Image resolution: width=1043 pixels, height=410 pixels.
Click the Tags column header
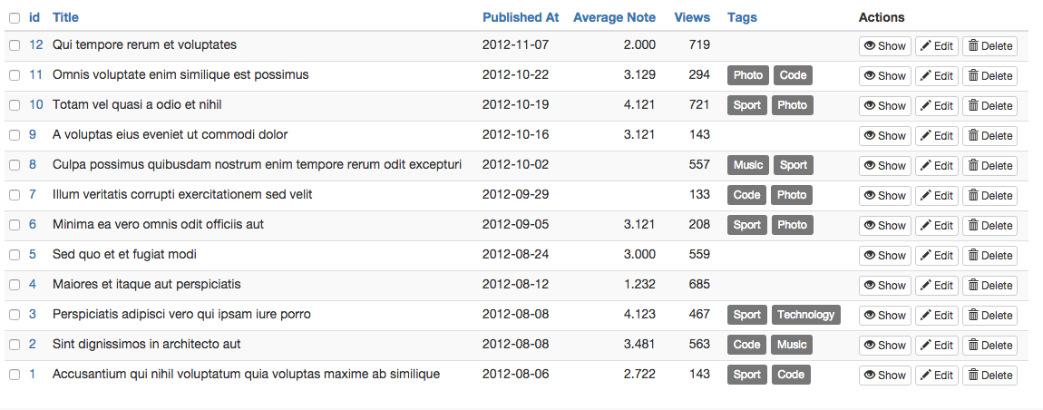click(742, 17)
